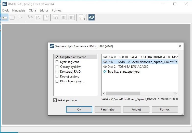Select Disk 1 SATA scsi entry
The height and width of the screenshot is (133, 192).
pyautogui.click(x=140, y=62)
